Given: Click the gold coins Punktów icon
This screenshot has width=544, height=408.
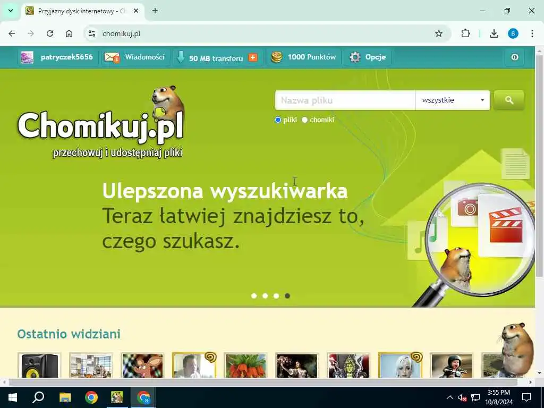Looking at the screenshot, I should (276, 57).
